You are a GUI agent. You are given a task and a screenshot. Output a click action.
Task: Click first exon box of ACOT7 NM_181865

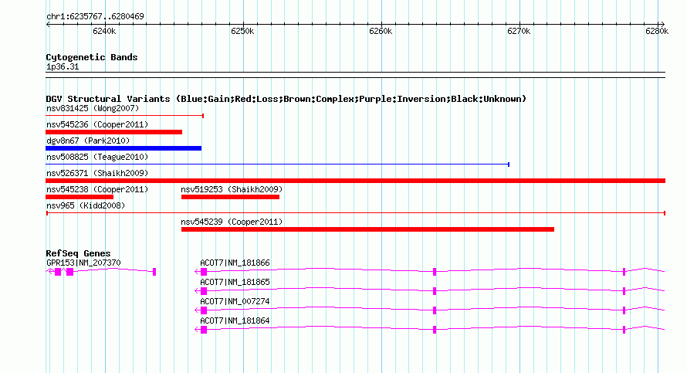[204, 291]
